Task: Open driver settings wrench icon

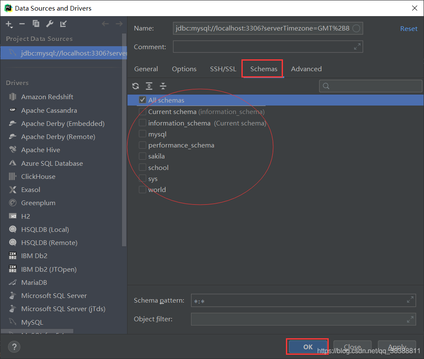Action: pyautogui.click(x=50, y=24)
